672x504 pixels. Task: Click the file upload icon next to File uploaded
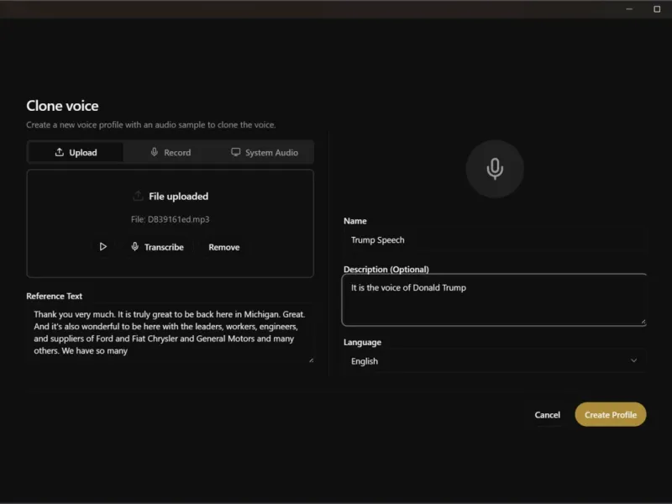[138, 197]
